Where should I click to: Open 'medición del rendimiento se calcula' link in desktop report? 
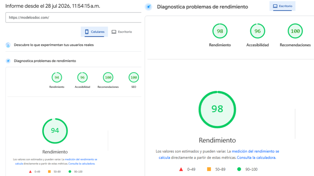(255, 152)
